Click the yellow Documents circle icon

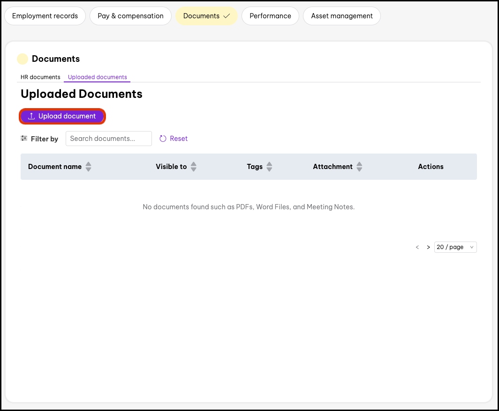click(x=23, y=59)
